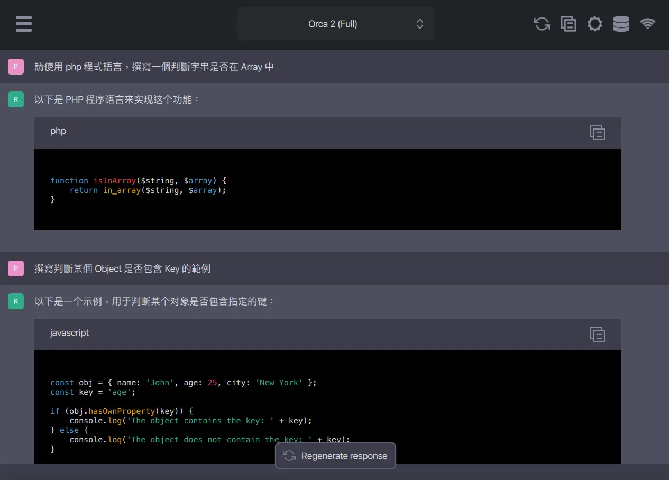Viewport: 669px width, 480px height.
Task: Click the copy conversation icon in header
Action: click(x=569, y=24)
